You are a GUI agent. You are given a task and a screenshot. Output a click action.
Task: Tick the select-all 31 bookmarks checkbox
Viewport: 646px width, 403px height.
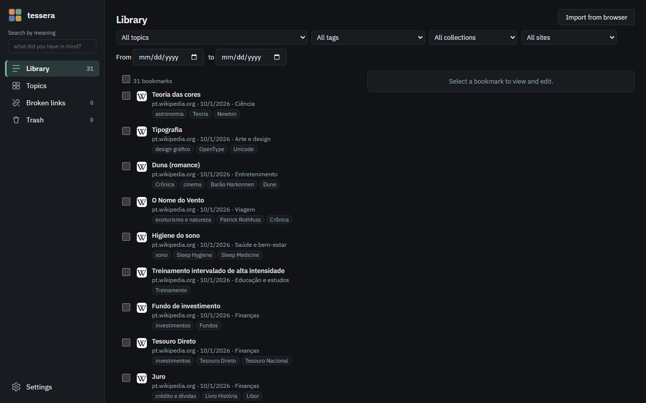click(x=126, y=79)
